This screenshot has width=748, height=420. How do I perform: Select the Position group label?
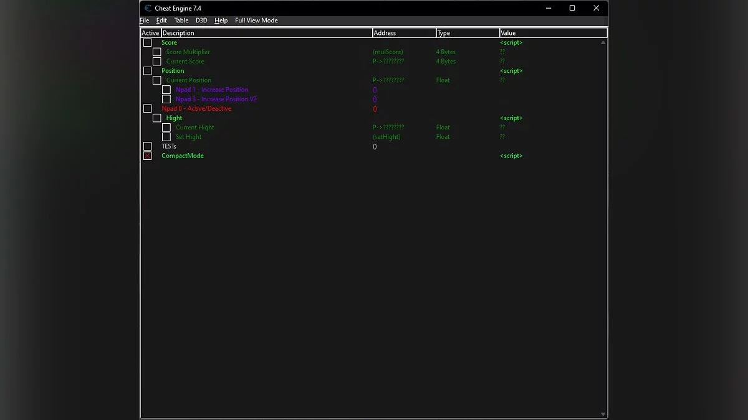pyautogui.click(x=173, y=71)
